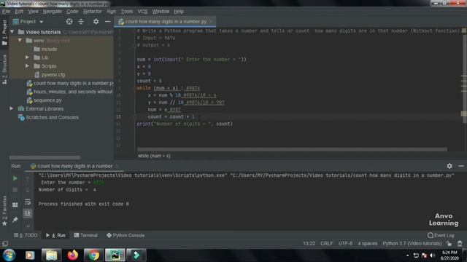Click the Favorites vertical side tab
467x262 pixels.
click(4, 210)
